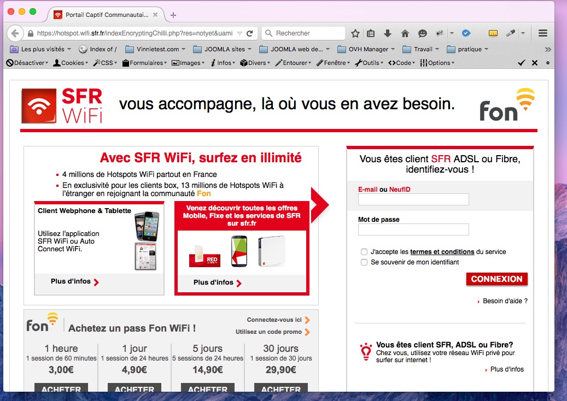Go to the home page icon
This screenshot has height=401, width=567.
click(405, 33)
